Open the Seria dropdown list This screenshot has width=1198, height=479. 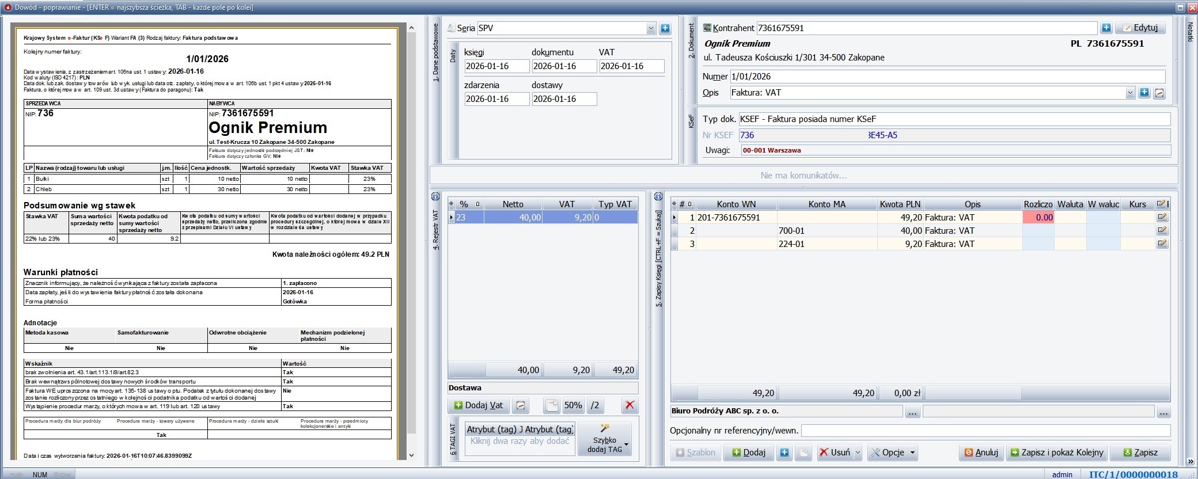coord(650,28)
